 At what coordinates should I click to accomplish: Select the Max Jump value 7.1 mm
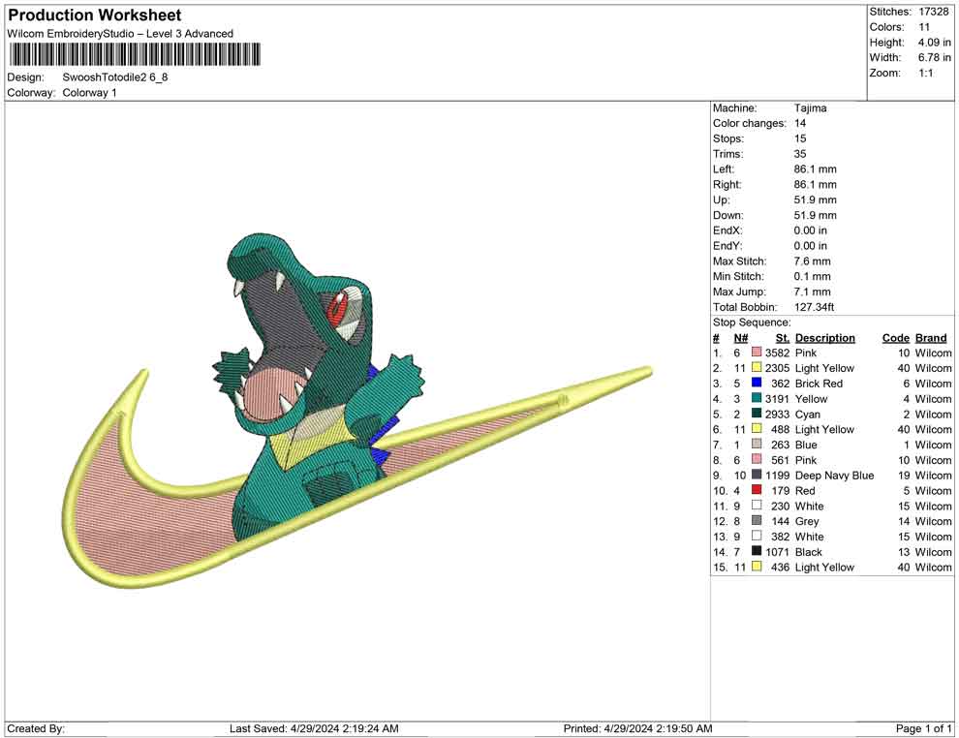[x=812, y=292]
